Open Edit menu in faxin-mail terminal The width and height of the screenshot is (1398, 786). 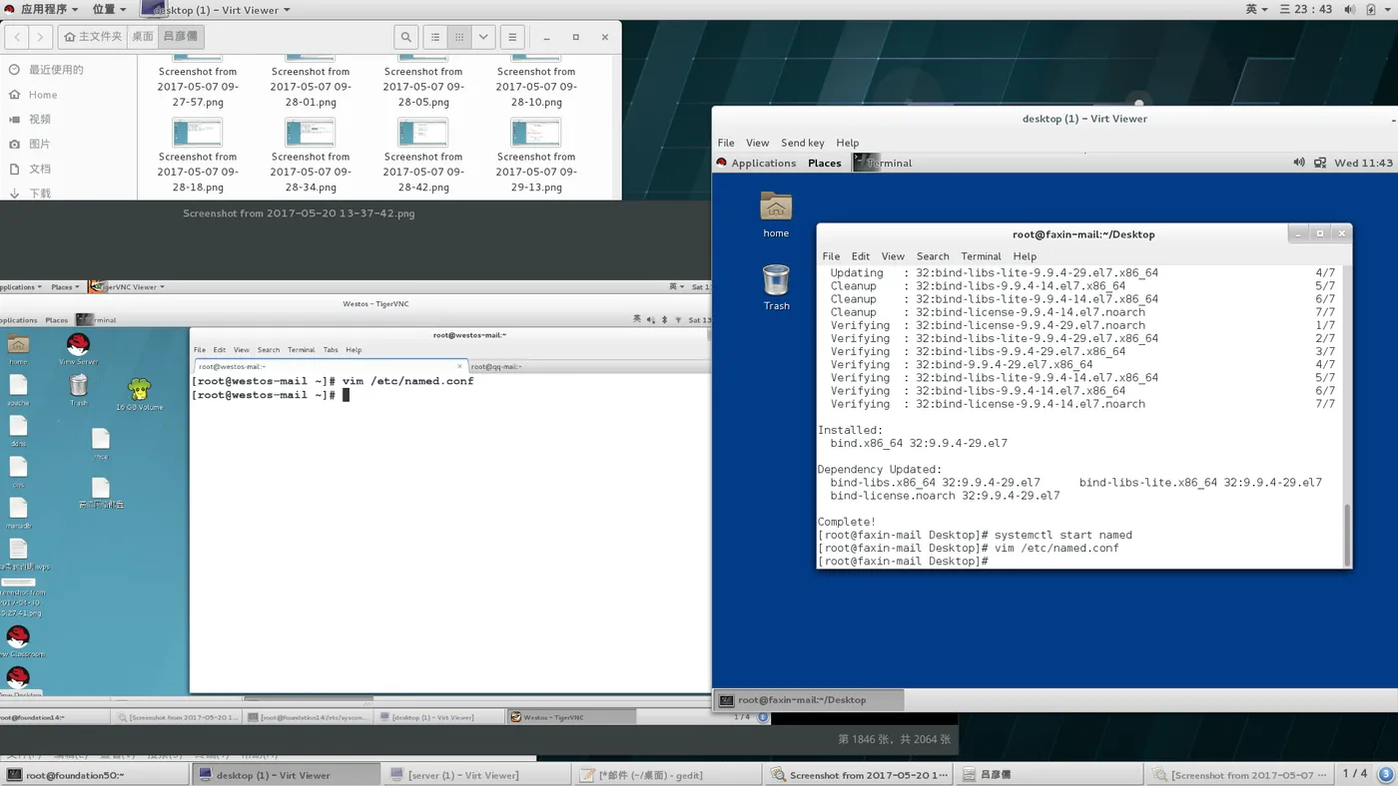point(861,256)
